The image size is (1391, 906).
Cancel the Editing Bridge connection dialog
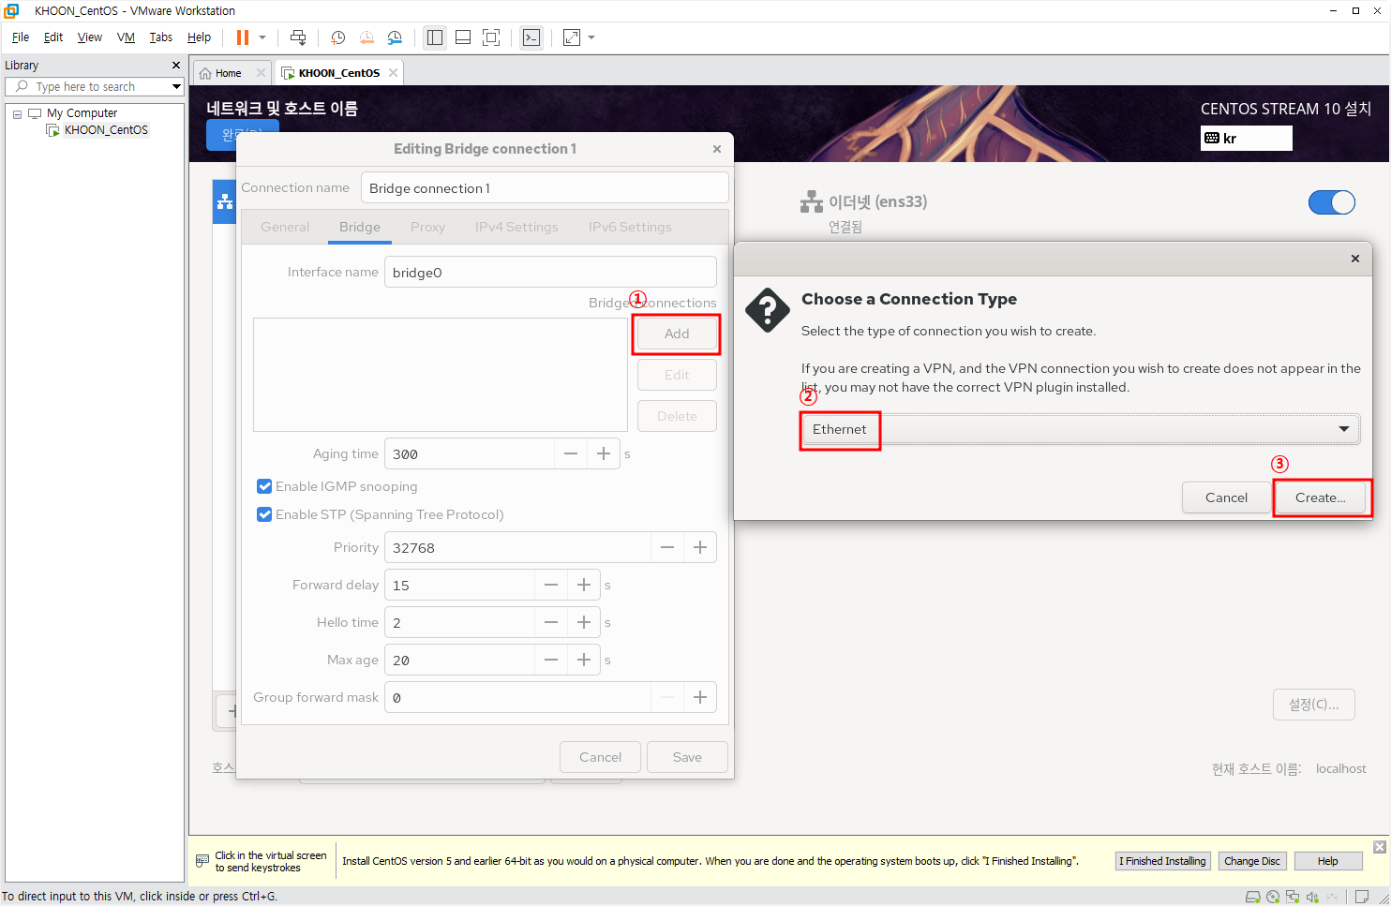(x=600, y=757)
